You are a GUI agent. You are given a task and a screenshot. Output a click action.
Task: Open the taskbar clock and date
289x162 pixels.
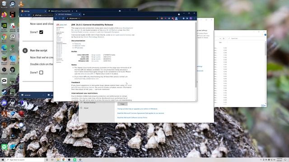[x=280, y=160]
